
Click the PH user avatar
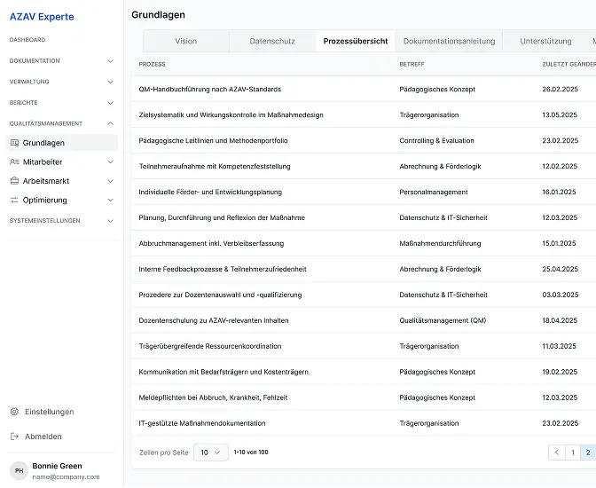[19, 471]
